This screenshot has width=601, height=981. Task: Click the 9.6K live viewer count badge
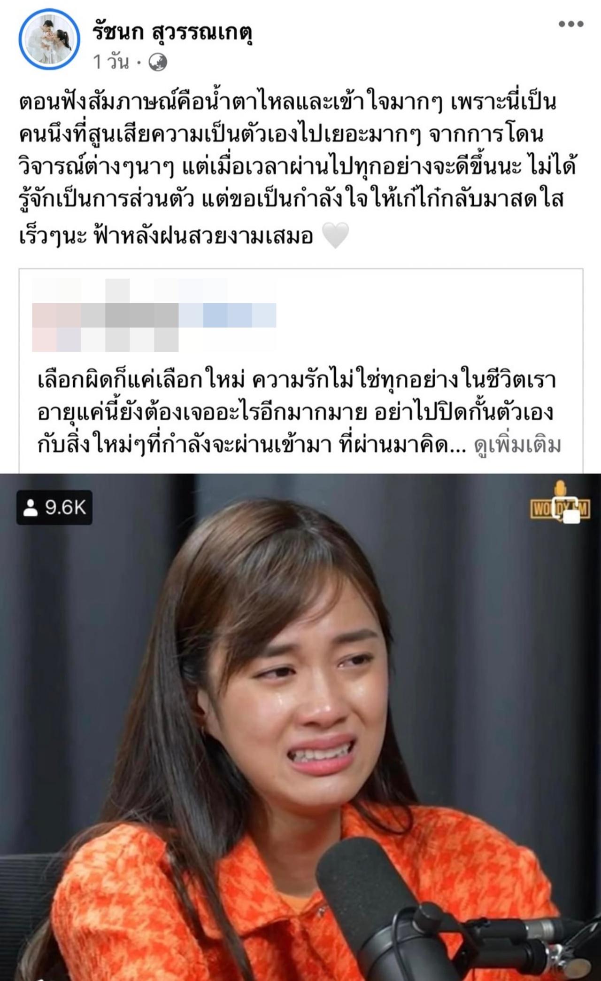[x=54, y=508]
